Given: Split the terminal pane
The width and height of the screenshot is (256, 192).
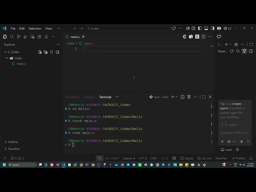Looking at the screenshot, I should click(x=182, y=97).
